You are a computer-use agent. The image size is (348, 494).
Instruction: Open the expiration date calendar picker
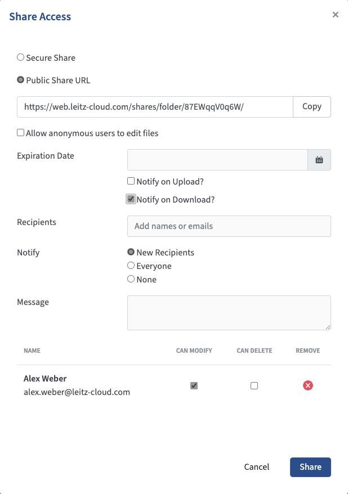[319, 160]
